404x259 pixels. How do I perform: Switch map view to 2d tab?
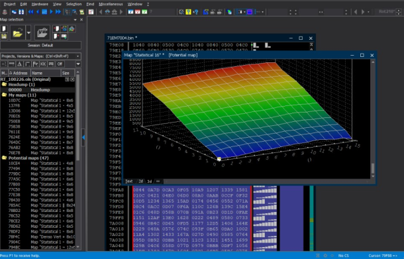pyautogui.click(x=140, y=181)
